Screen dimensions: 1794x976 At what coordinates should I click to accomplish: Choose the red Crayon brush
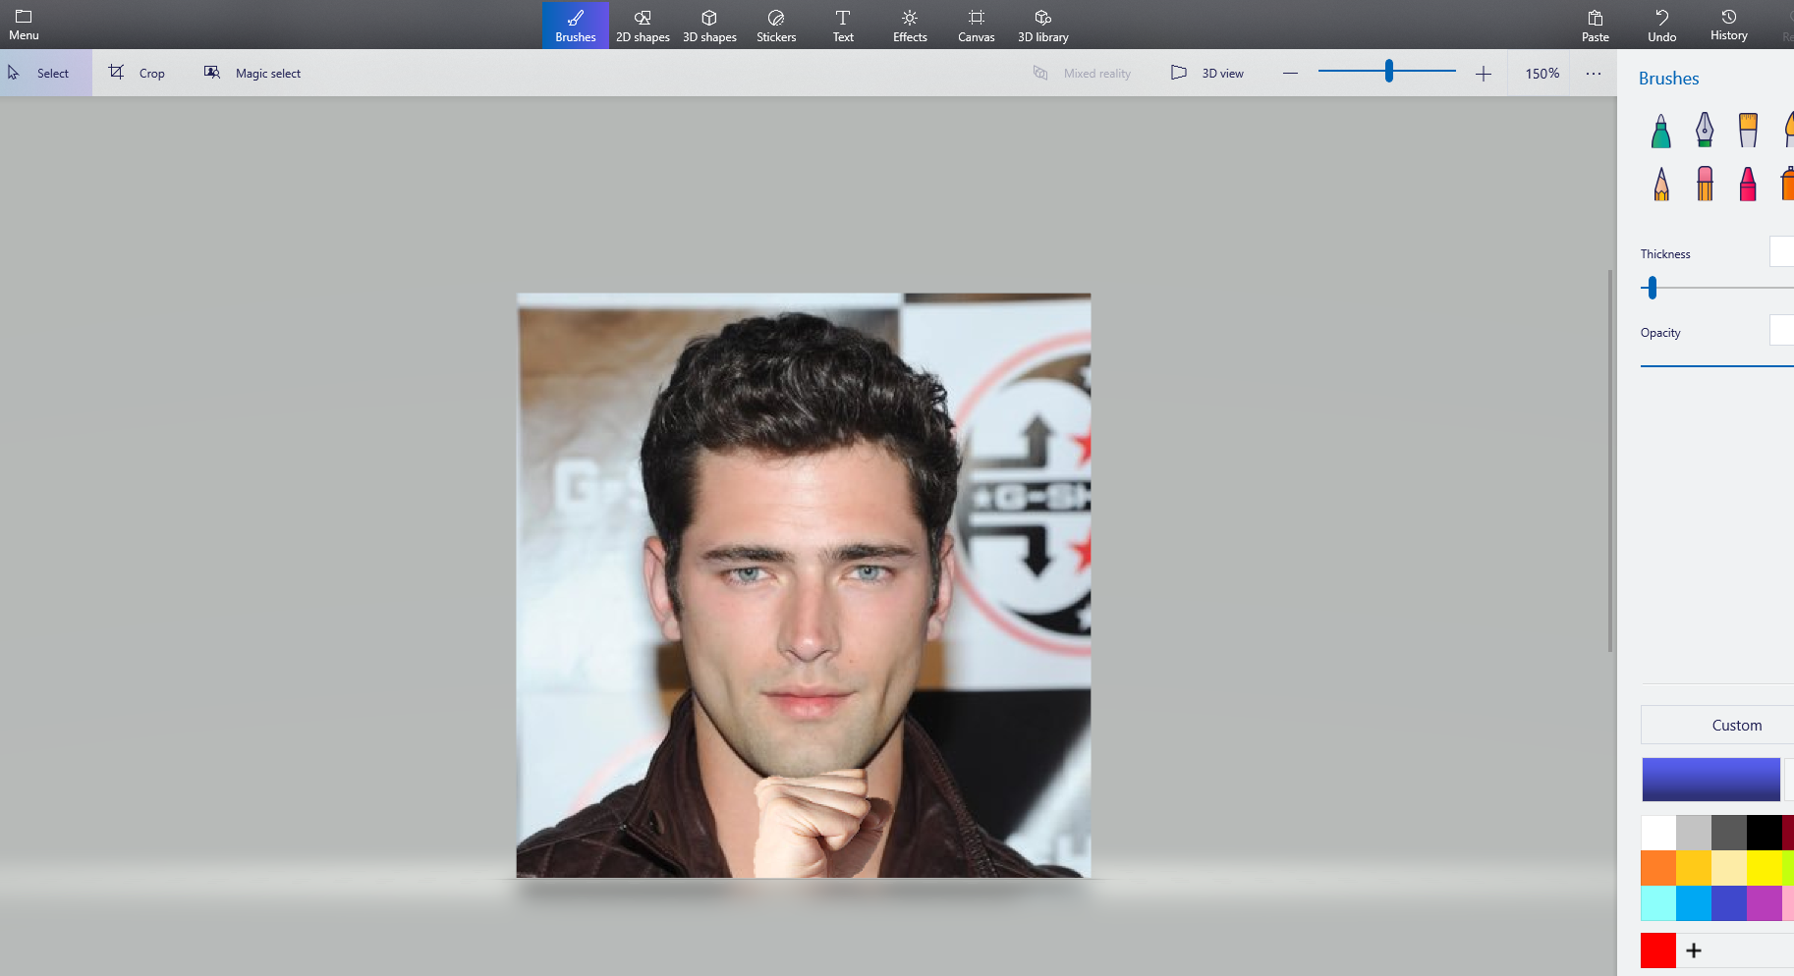point(1748,184)
